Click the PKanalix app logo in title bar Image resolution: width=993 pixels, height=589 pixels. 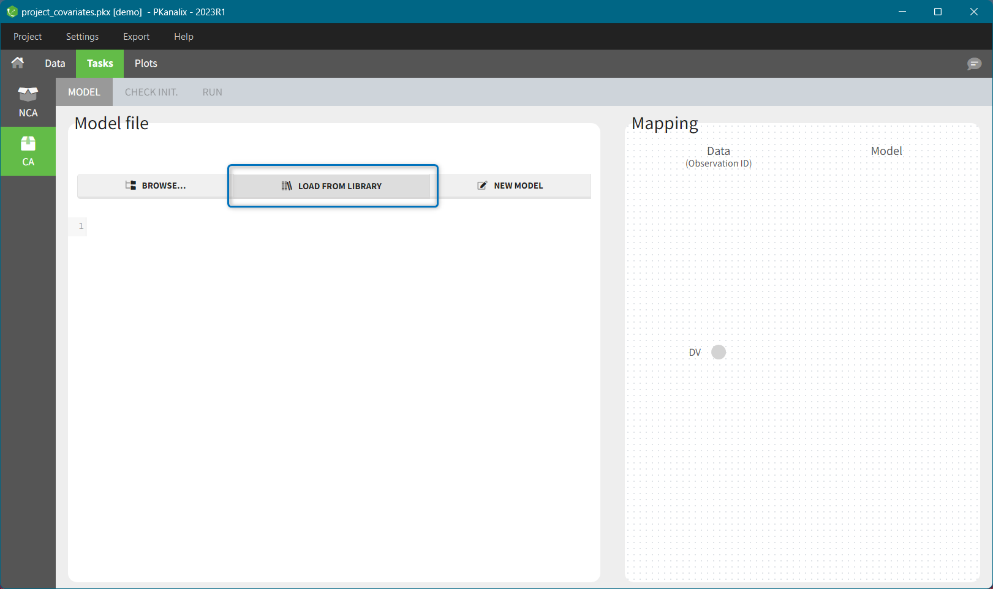pos(12,12)
